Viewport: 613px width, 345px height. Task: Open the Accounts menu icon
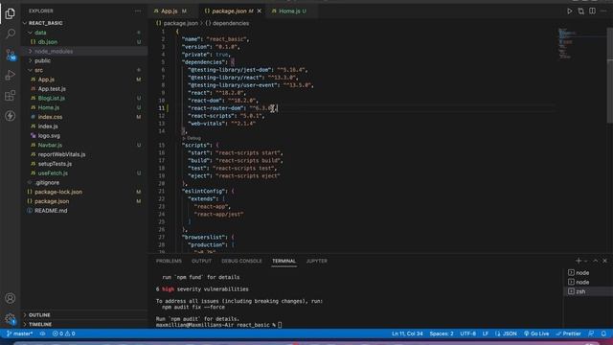click(11, 298)
